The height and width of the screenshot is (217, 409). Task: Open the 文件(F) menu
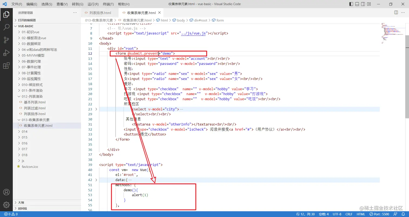pos(17,4)
